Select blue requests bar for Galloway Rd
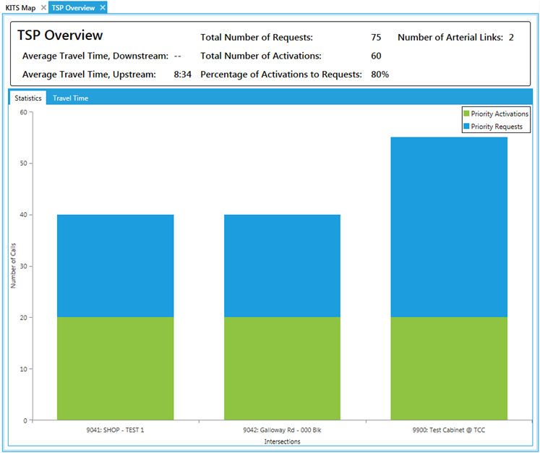540x453 pixels. 282,265
